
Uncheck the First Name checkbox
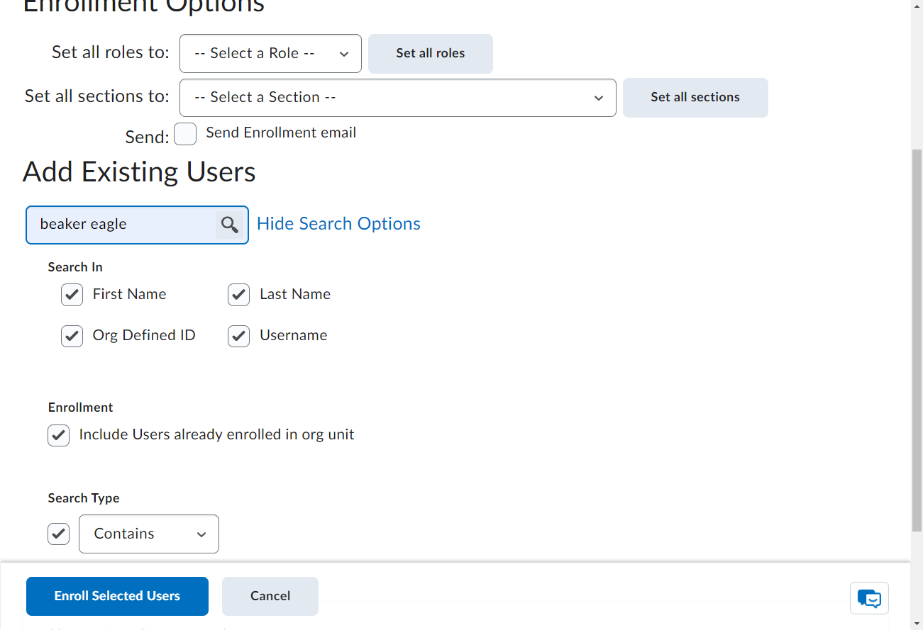[x=72, y=295]
